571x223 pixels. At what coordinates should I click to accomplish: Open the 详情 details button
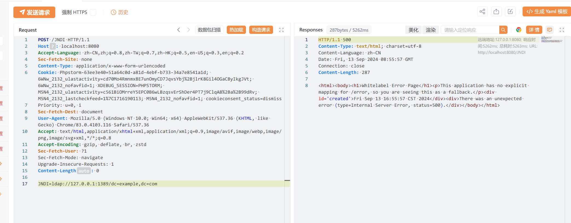(x=534, y=30)
